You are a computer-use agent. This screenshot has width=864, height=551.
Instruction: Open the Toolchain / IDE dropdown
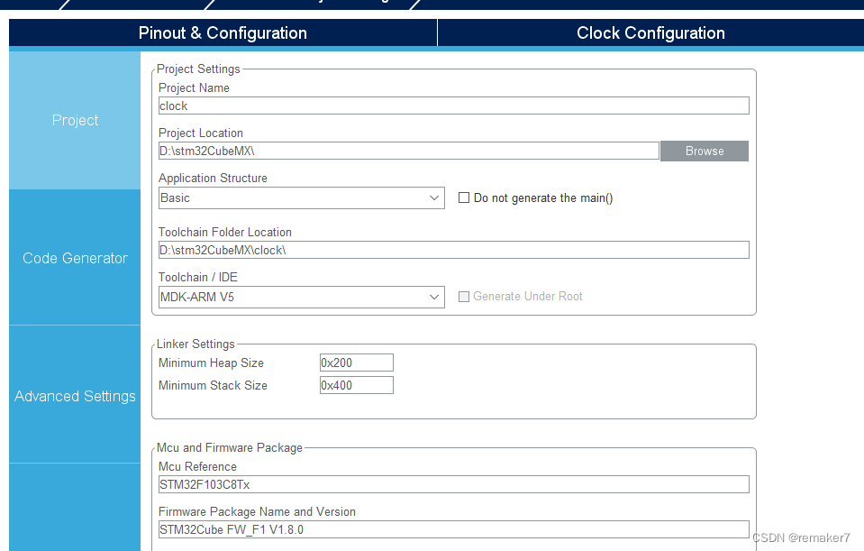302,297
